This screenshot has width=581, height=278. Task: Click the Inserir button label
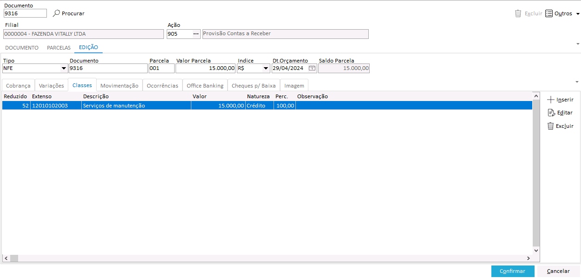[565, 100]
